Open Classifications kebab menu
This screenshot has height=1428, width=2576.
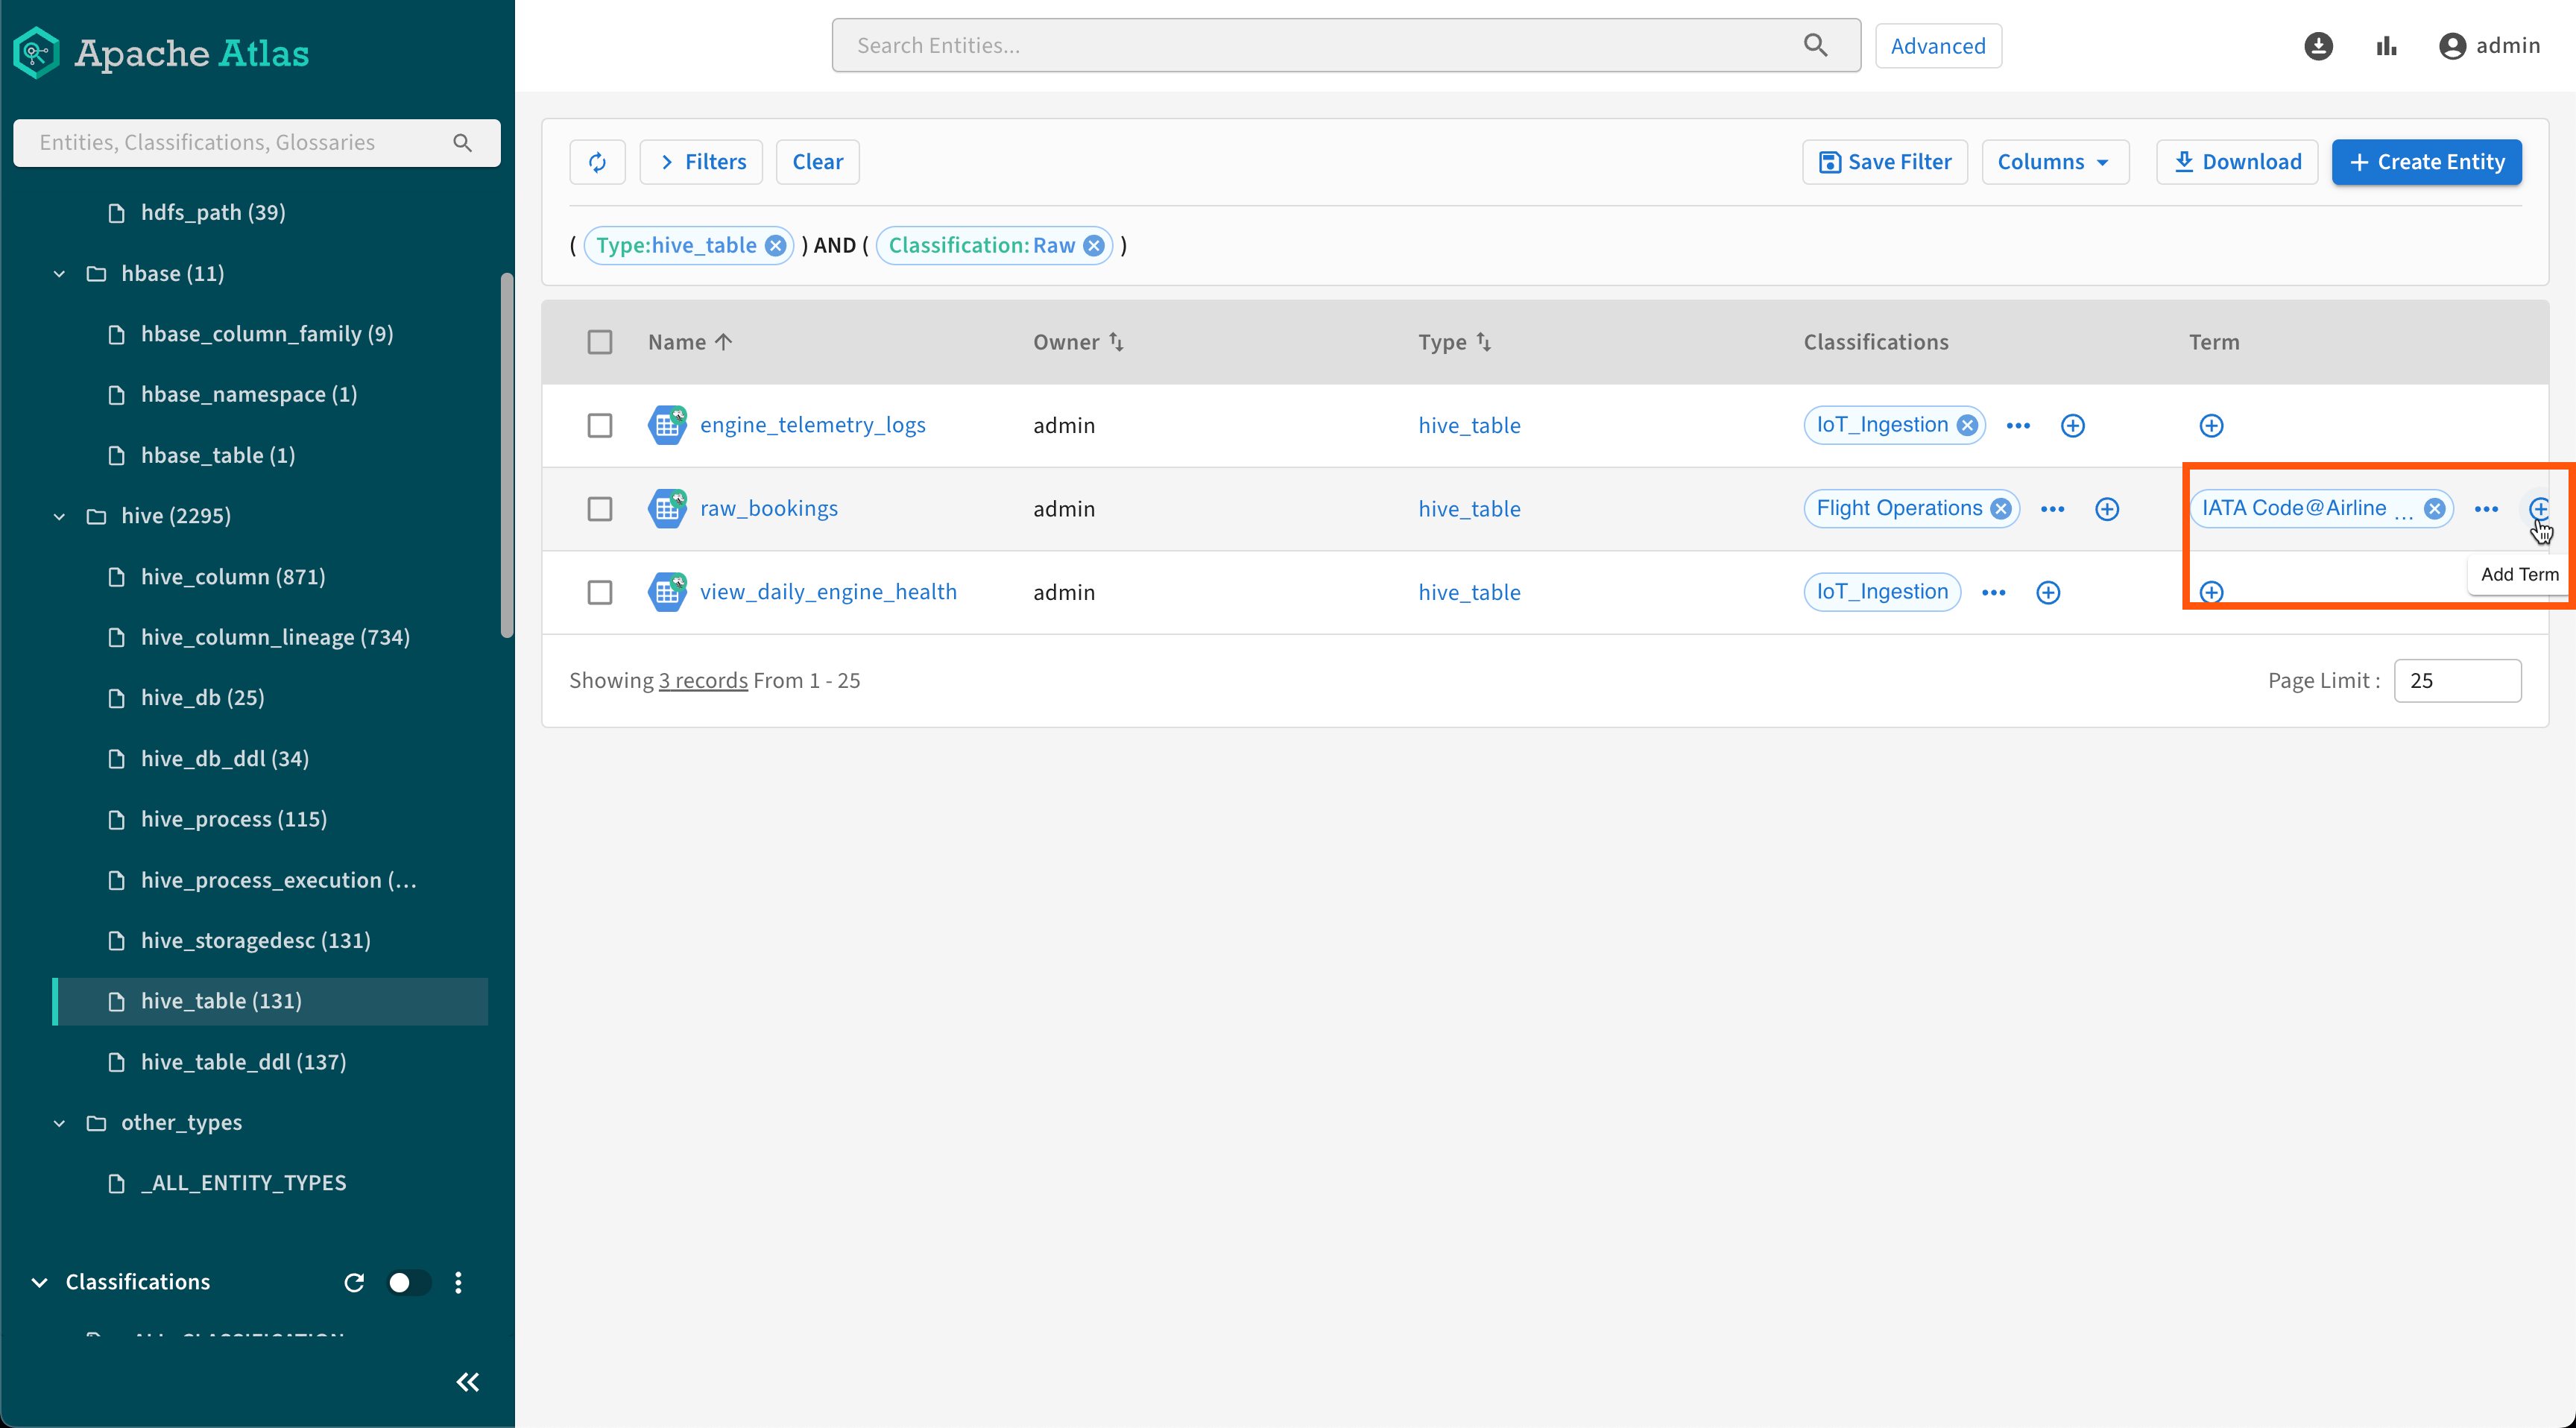click(458, 1282)
